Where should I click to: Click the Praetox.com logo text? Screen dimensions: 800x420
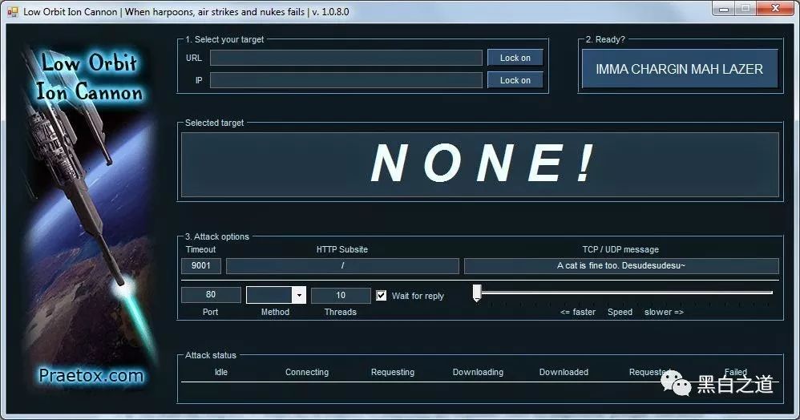pos(91,376)
